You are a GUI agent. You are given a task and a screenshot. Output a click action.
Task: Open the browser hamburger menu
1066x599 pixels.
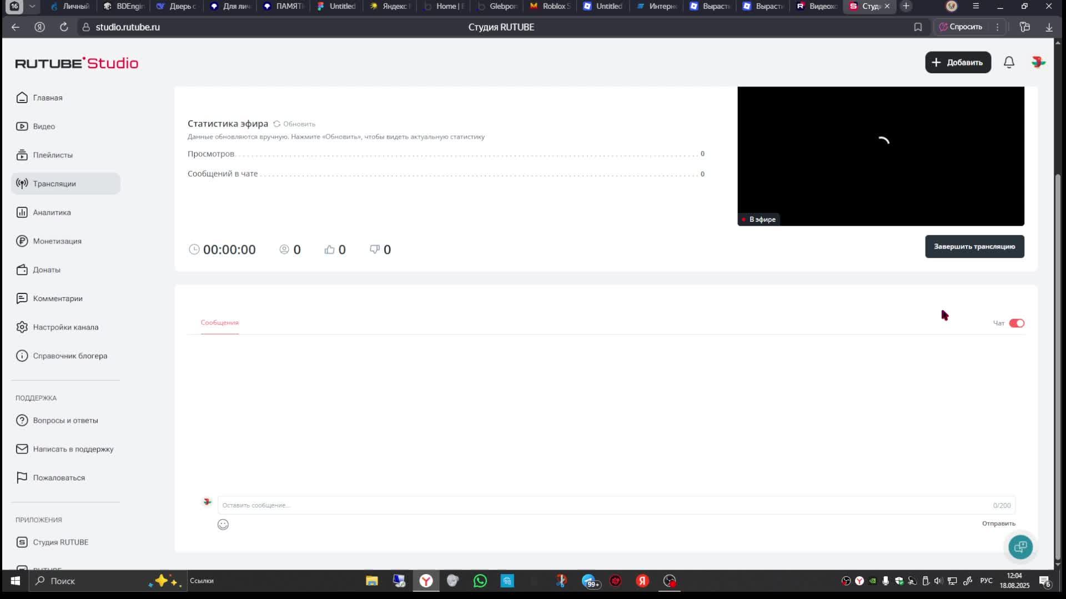[976, 6]
